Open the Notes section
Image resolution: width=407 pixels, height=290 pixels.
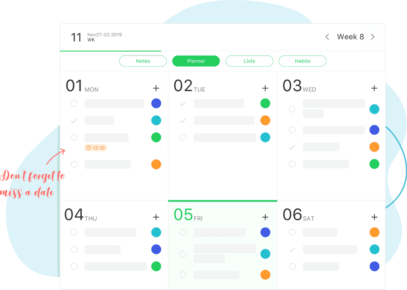click(x=143, y=61)
